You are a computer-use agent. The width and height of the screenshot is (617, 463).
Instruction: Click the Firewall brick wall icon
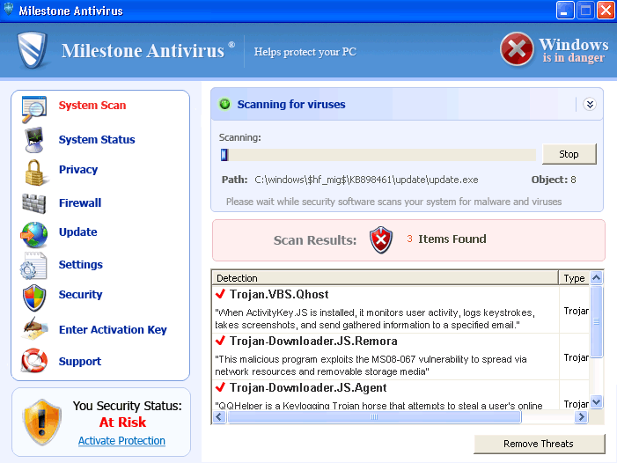[33, 202]
